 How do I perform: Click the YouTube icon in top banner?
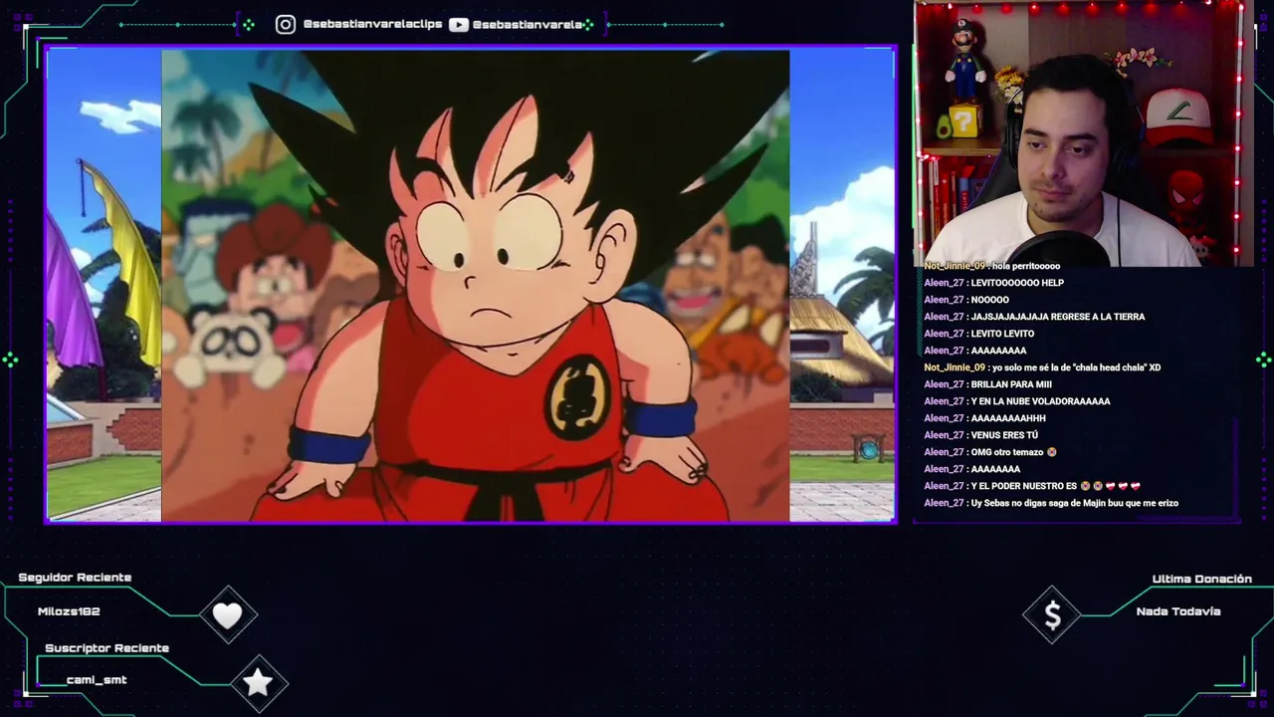pos(459,24)
